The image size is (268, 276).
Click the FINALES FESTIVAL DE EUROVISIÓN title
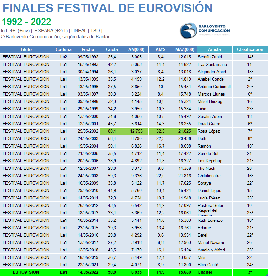pos(107,8)
